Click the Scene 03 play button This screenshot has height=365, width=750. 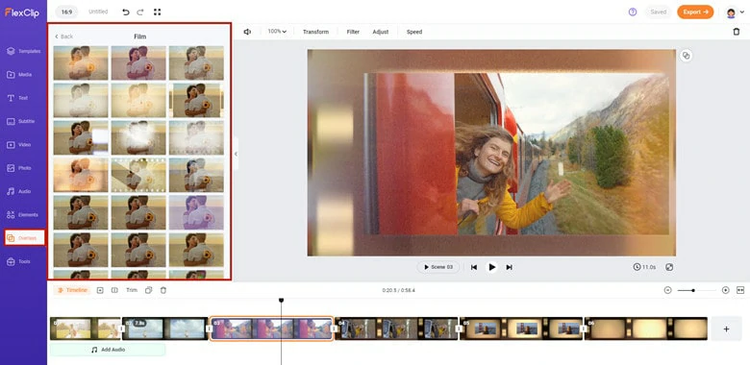437,267
